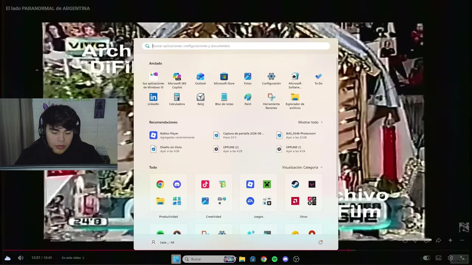This screenshot has height=265, width=472.
Task: Click the power button in Start menu
Action: [x=320, y=242]
